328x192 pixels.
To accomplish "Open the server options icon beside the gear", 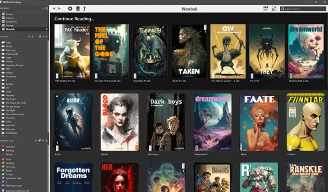I will pos(78,8).
